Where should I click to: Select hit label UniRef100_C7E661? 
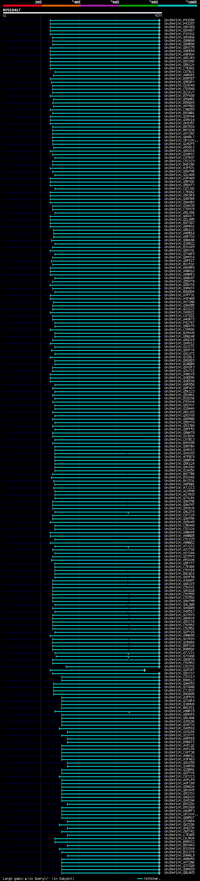(179, 68)
